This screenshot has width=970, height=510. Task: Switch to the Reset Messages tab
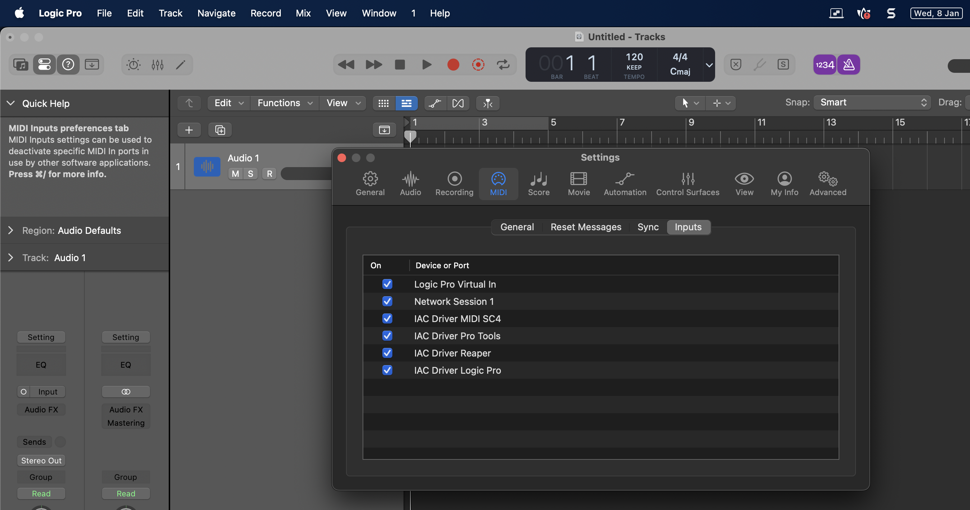point(586,227)
